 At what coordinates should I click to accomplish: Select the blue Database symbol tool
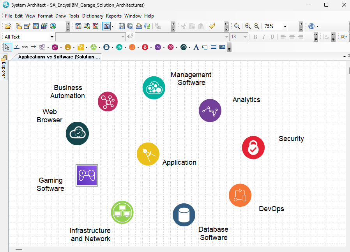click(106, 47)
